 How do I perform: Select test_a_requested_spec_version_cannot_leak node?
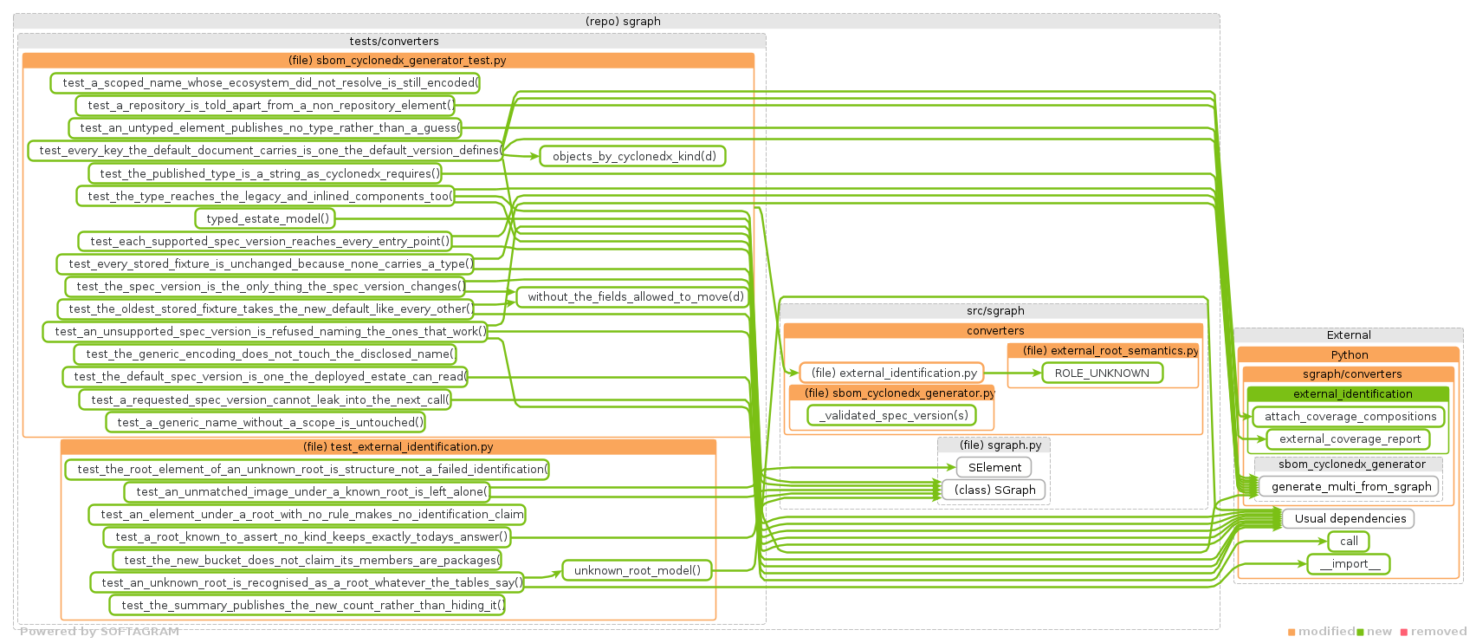tap(265, 399)
